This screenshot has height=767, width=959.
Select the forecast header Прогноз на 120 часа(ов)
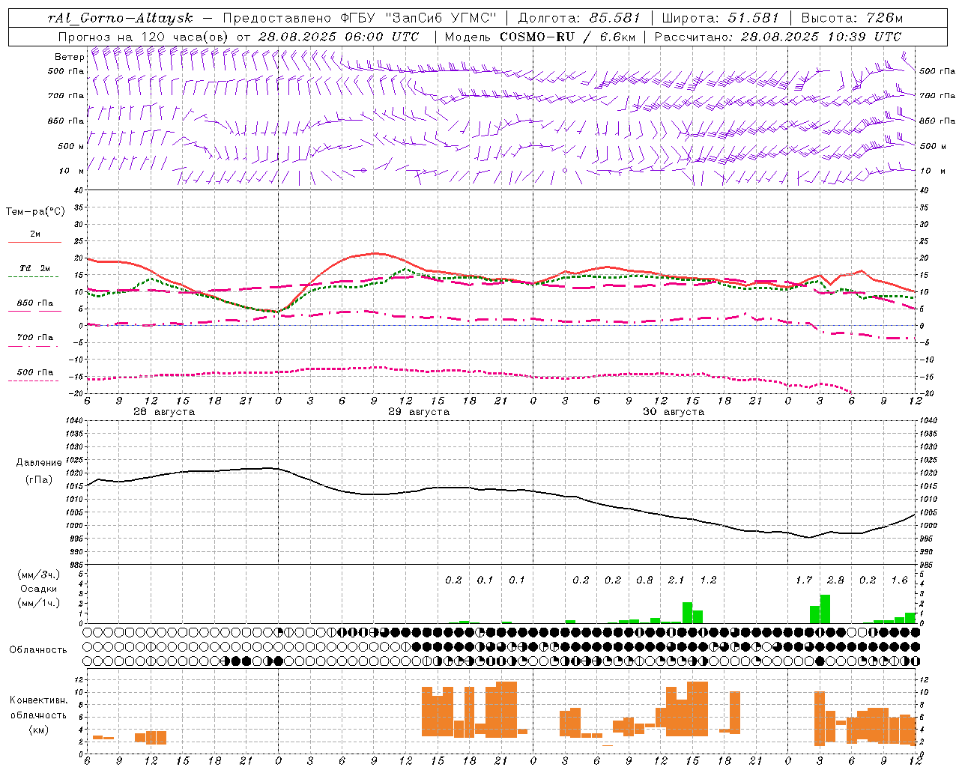(145, 37)
